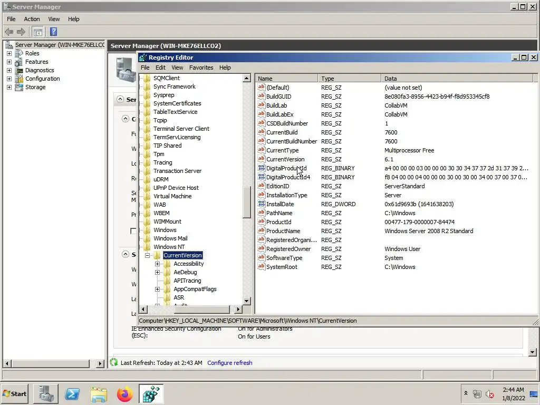This screenshot has width=540, height=405.
Task: Click the ProductName string value icon
Action: pyautogui.click(x=262, y=231)
